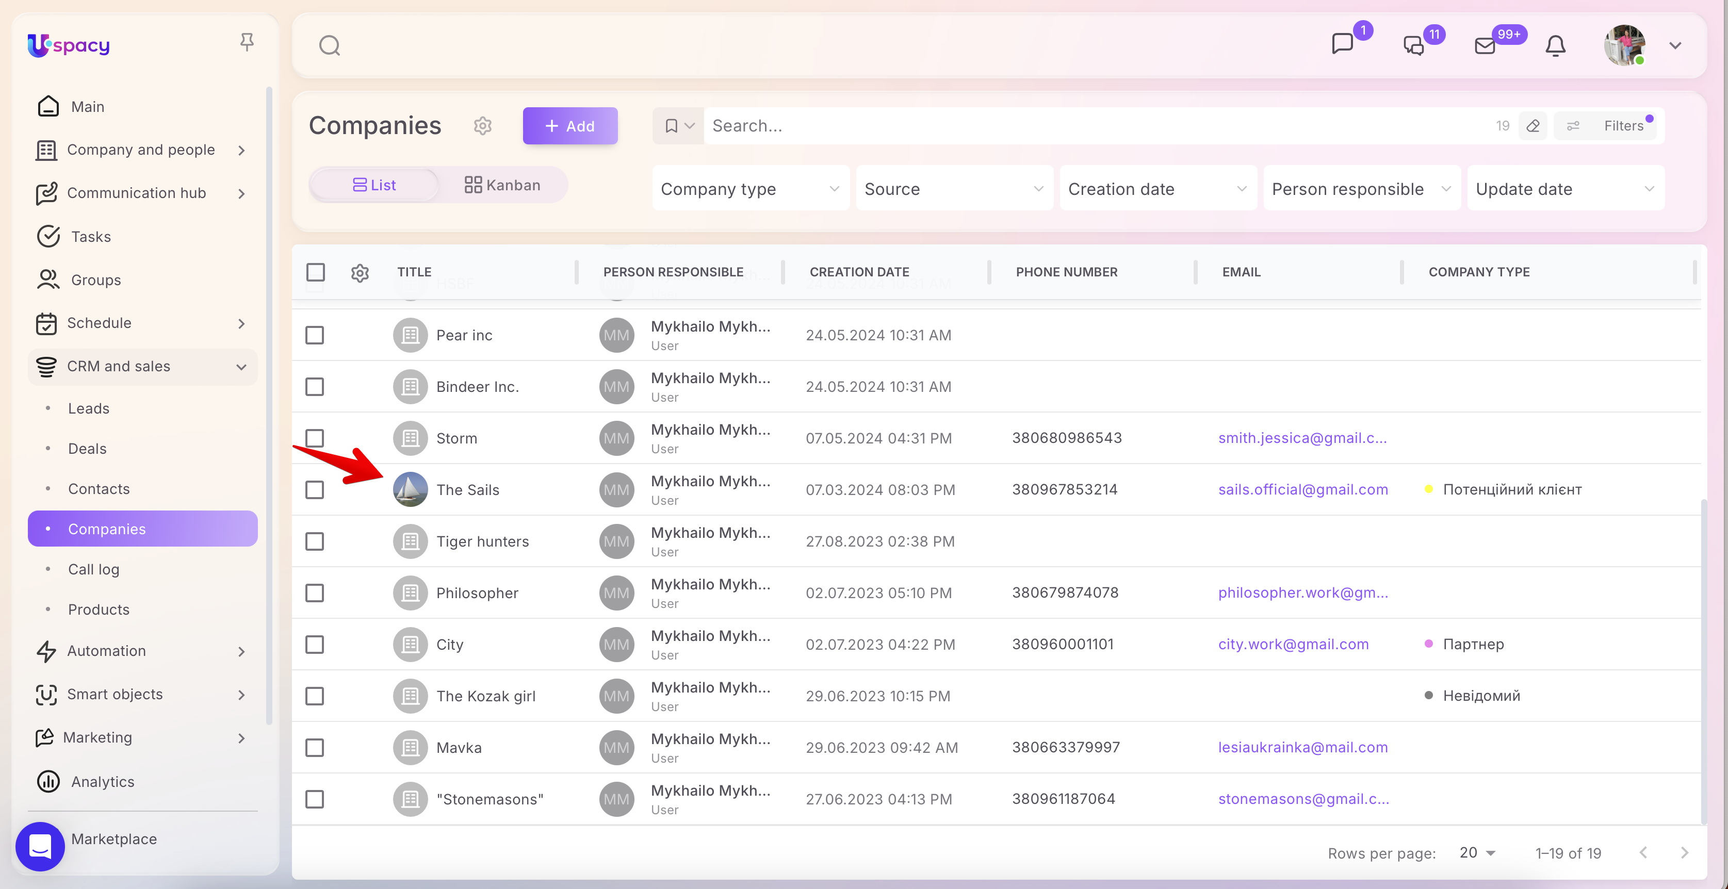Click the eraser icon to clear search filters

click(x=1533, y=125)
